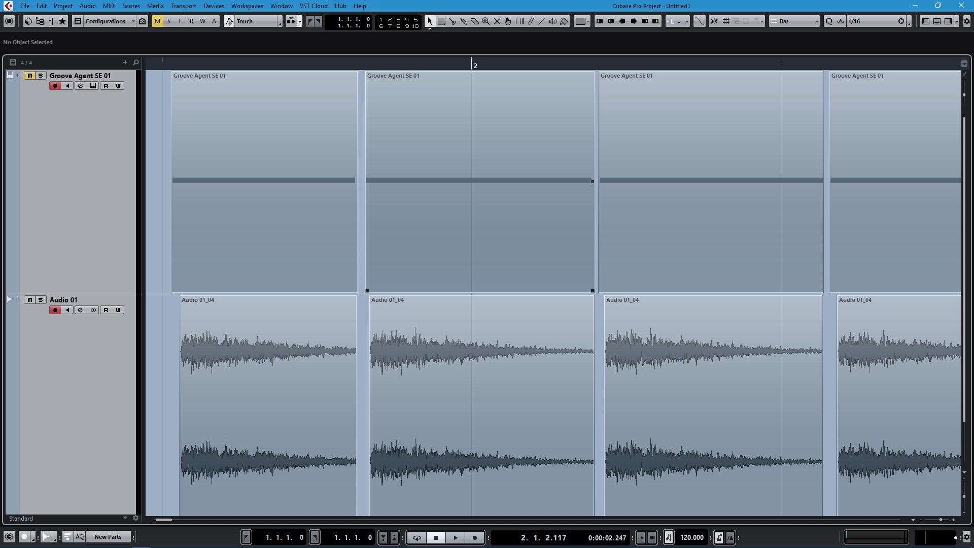
Task: Open the Devices menu
Action: (214, 6)
